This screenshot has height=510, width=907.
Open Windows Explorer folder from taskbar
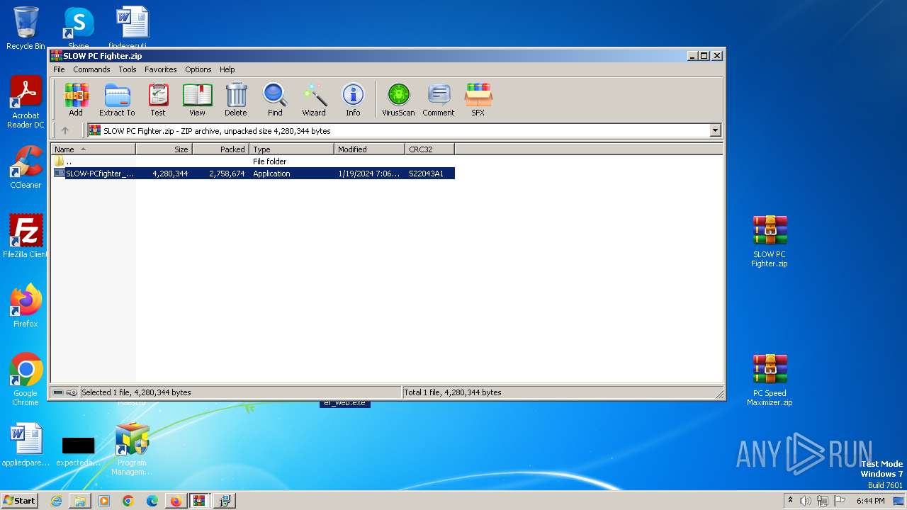pyautogui.click(x=80, y=501)
